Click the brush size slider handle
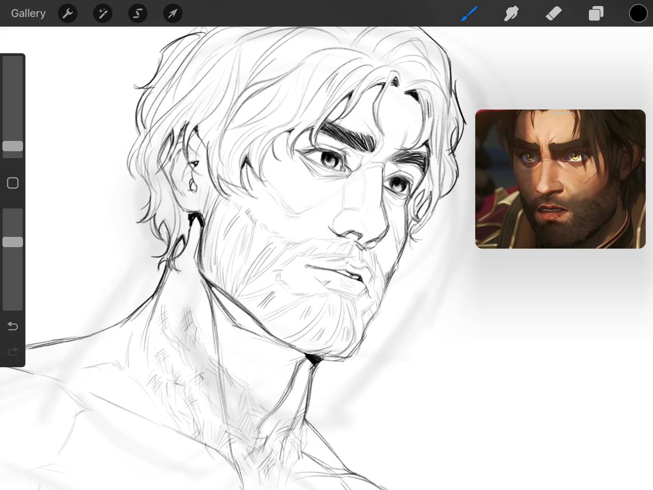The width and height of the screenshot is (653, 490). coord(13,146)
